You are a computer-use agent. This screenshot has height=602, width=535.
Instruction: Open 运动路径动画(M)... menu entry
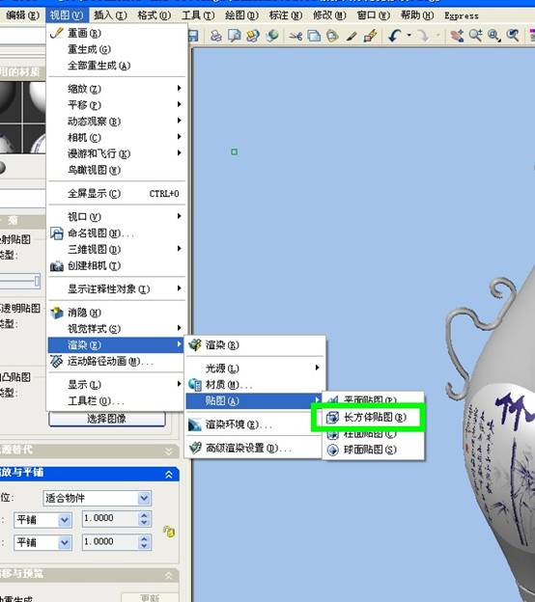click(116, 361)
